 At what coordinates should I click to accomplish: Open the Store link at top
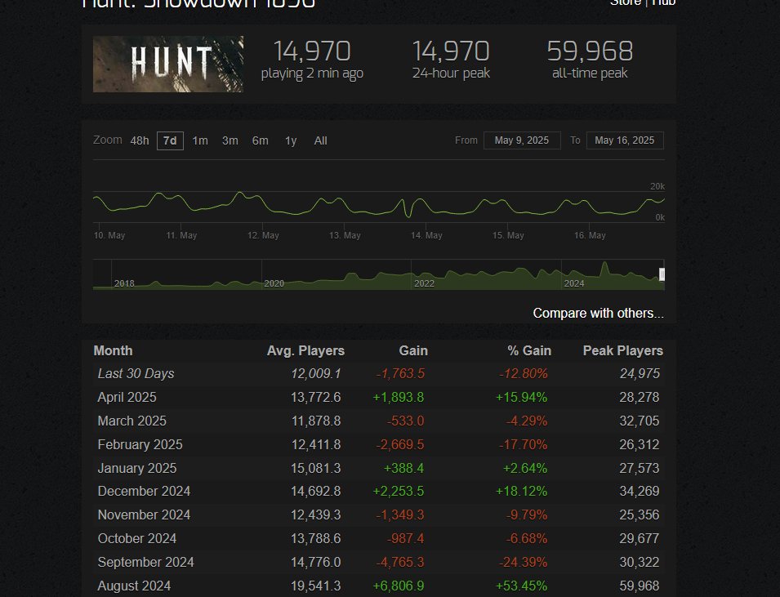(x=626, y=2)
